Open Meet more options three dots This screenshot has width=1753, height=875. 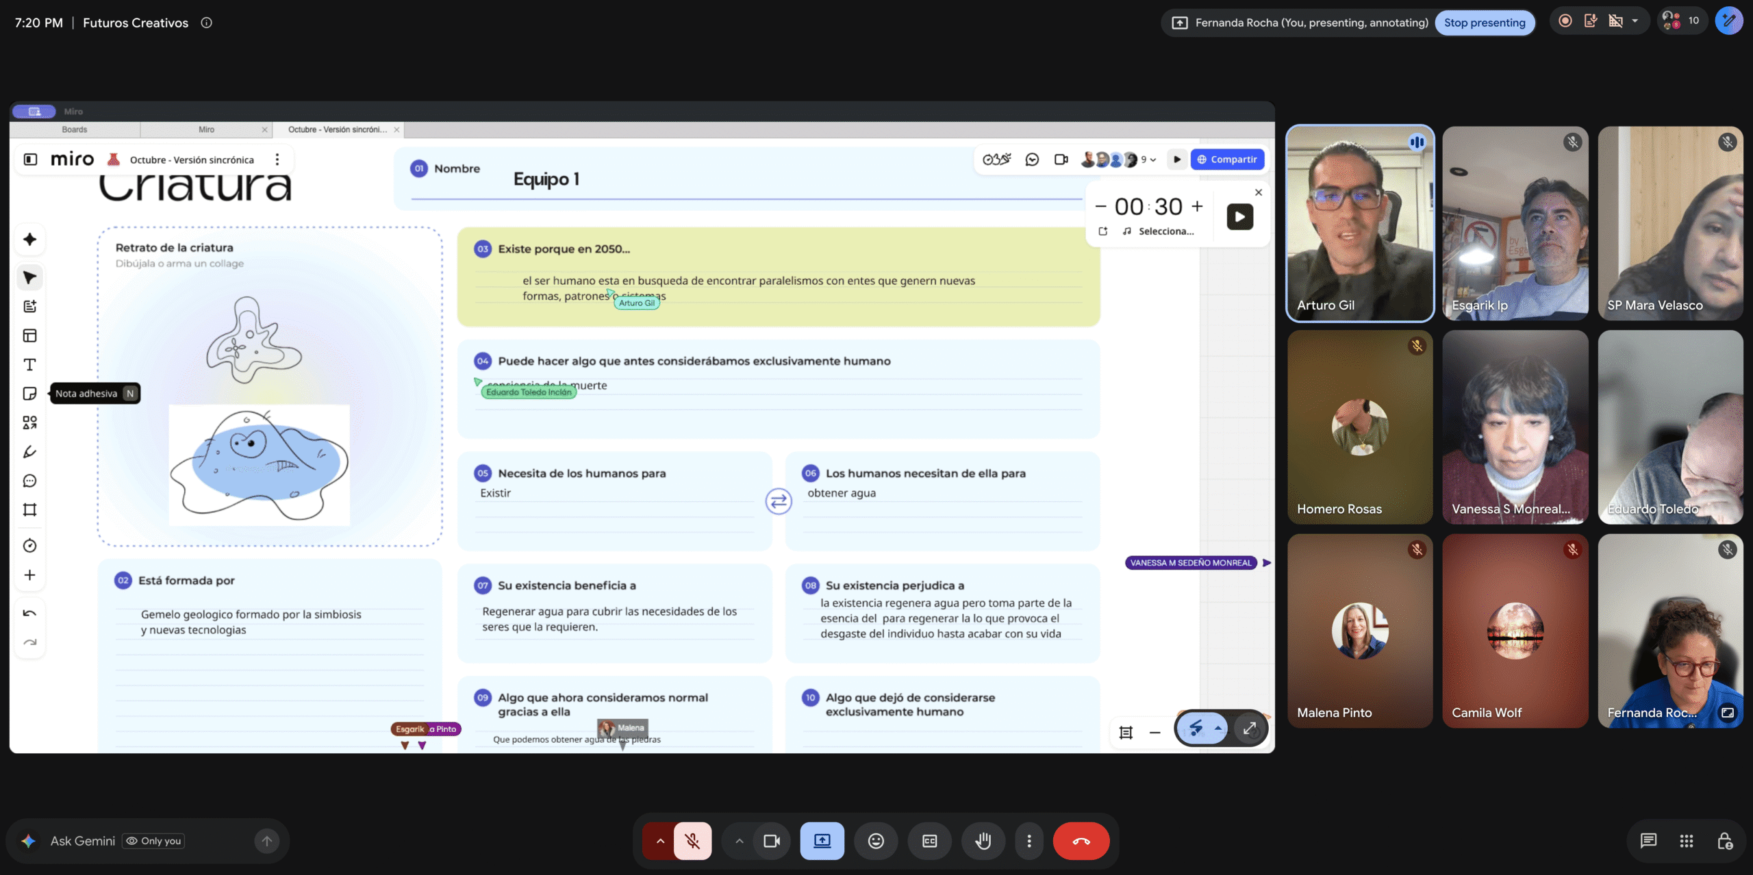click(x=1029, y=841)
